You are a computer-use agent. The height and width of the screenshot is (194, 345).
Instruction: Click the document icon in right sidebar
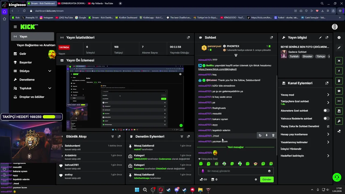[x=339, y=81]
